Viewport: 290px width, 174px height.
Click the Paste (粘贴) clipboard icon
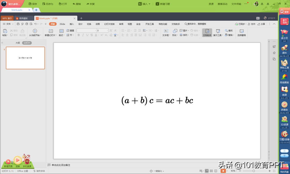(x=5, y=31)
